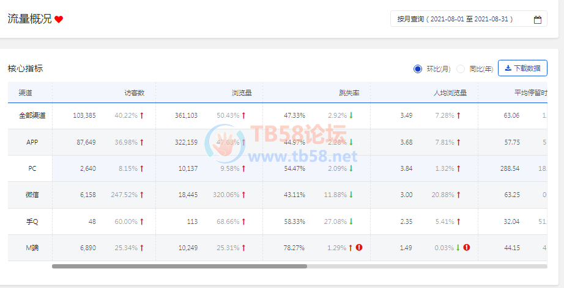Click the horizontal table scrollbar thumb

point(179,266)
